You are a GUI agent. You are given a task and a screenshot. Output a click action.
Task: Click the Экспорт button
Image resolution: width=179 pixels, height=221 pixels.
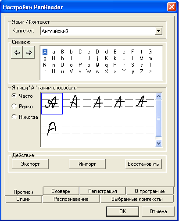point(30,164)
